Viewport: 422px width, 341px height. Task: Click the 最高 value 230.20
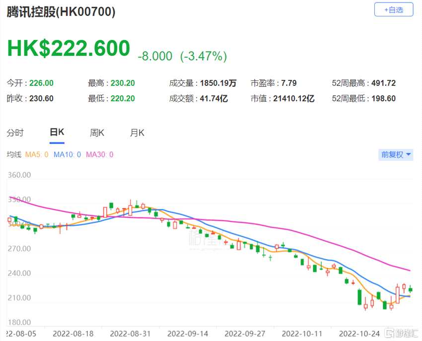point(123,83)
